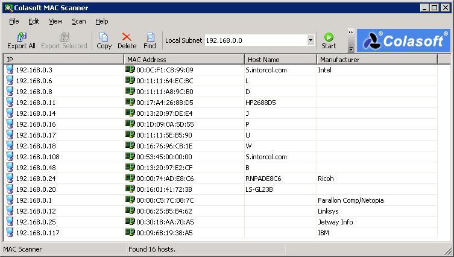Click network card icon for 00:11:11:64:EC:BC
This screenshot has height=257, width=454.
pyautogui.click(x=130, y=81)
